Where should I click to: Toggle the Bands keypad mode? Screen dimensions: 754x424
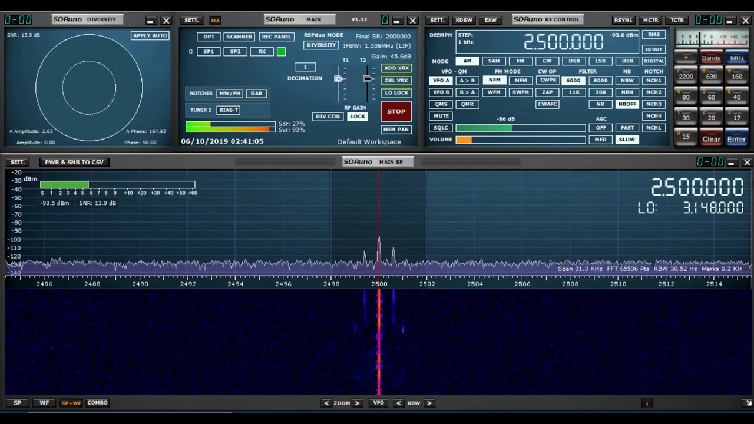pos(711,58)
